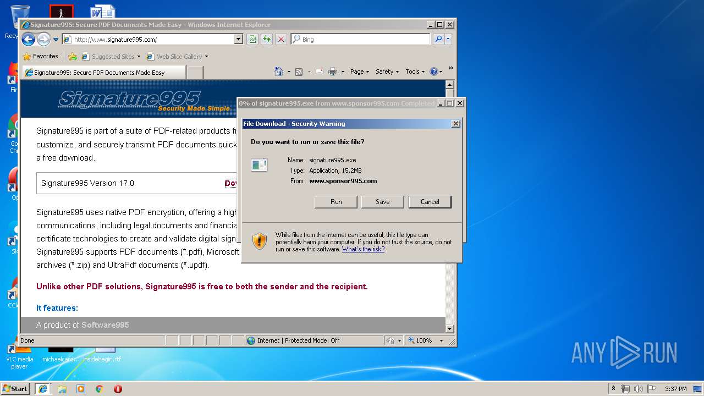Stop loading with red X icon
The height and width of the screenshot is (396, 704).
tap(281, 40)
